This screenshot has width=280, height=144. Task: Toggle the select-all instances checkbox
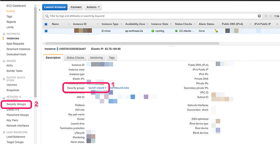pyautogui.click(x=46, y=24)
